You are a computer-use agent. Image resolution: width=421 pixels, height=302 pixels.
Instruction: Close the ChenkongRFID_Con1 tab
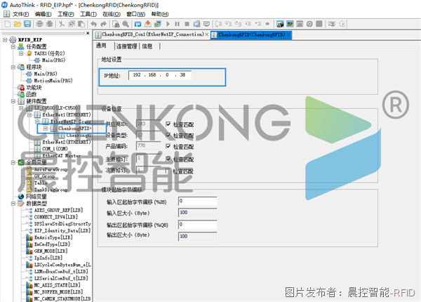tap(207, 34)
